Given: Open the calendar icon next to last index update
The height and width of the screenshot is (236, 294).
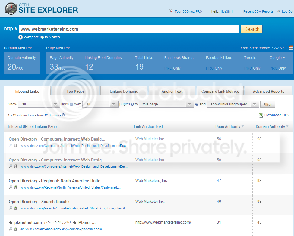Looking at the screenshot, I should (x=291, y=48).
